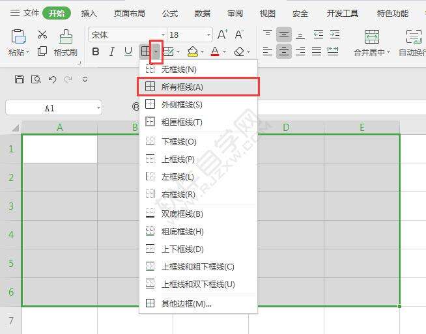The image size is (426, 334).
Task: Align text to bottom of cell
Action: click(300, 35)
